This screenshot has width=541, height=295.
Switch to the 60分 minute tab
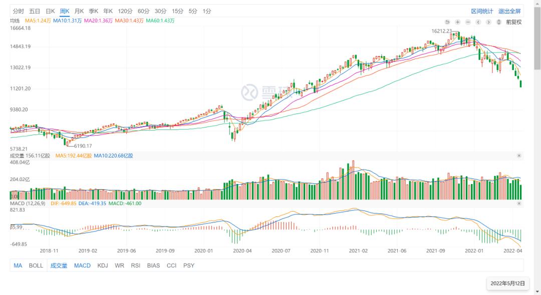pyautogui.click(x=143, y=11)
